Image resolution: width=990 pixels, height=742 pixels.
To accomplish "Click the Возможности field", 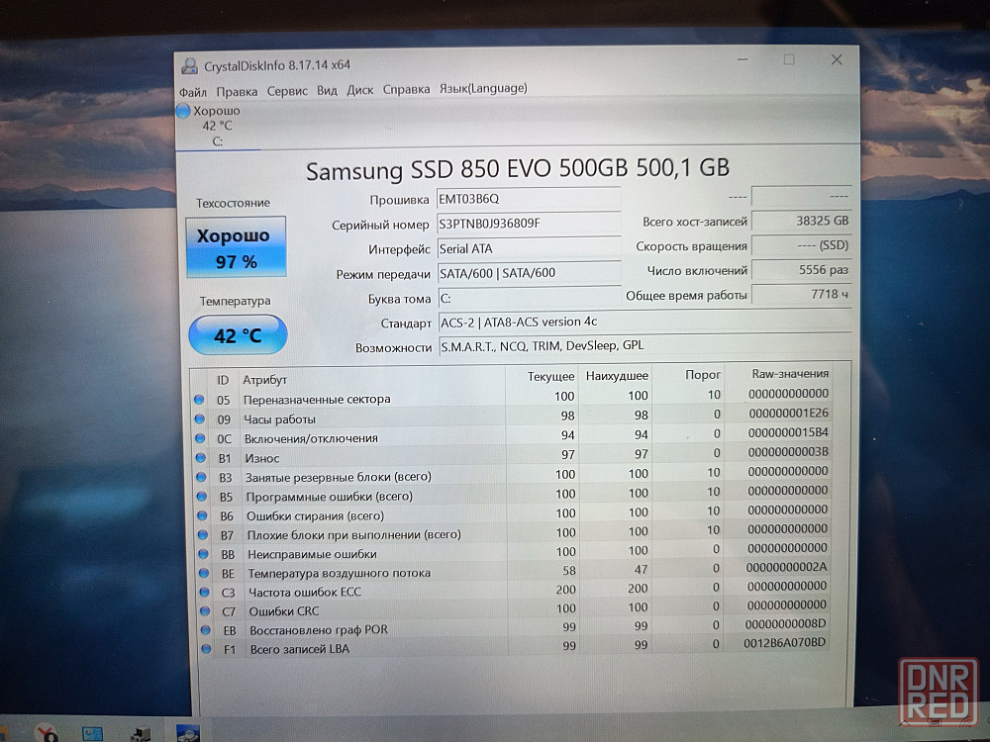I will (644, 345).
